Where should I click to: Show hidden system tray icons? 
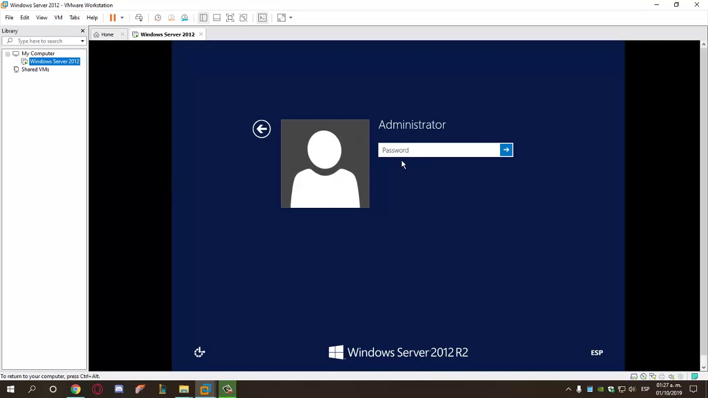pos(568,390)
